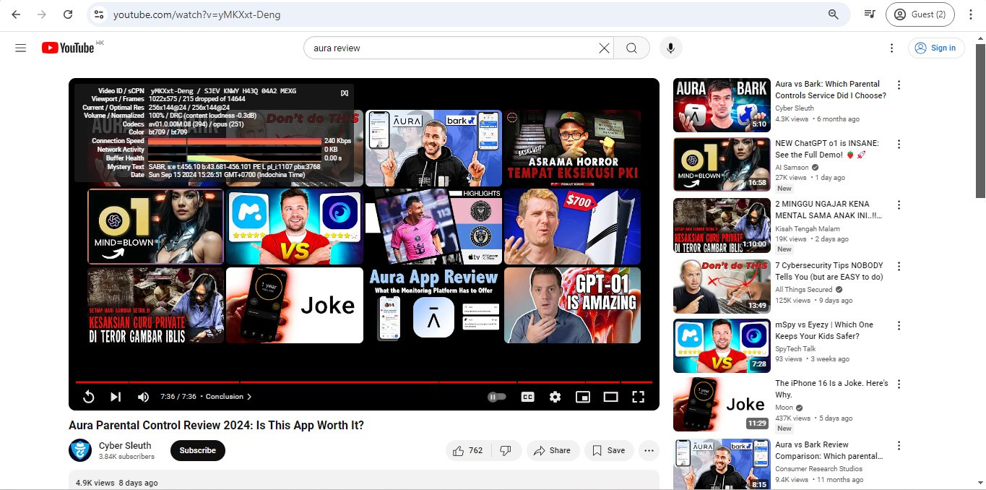Replay the video
The height and width of the screenshot is (490, 986).
[89, 397]
